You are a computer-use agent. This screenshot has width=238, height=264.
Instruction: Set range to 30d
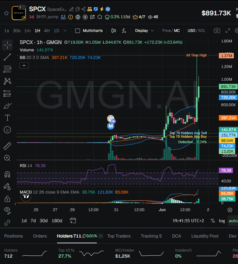44,221
